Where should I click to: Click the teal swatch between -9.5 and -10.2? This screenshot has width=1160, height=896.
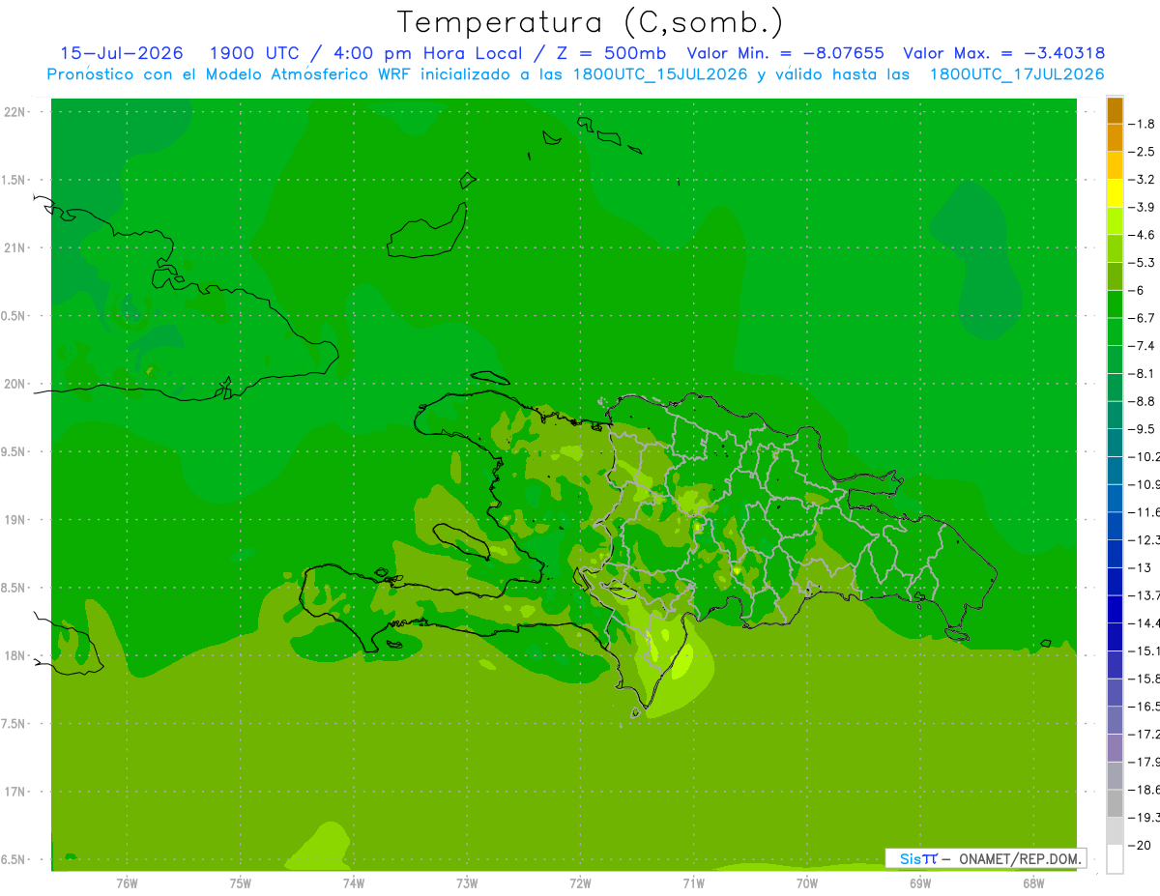[x=1115, y=443]
